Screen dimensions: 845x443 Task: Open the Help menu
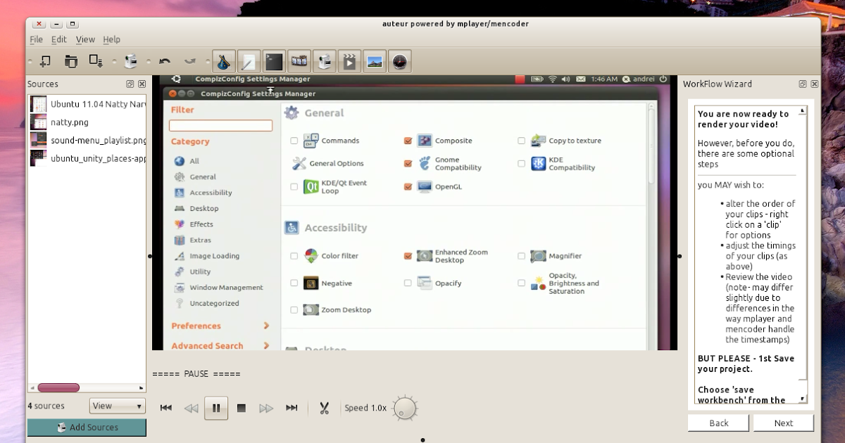pyautogui.click(x=112, y=39)
